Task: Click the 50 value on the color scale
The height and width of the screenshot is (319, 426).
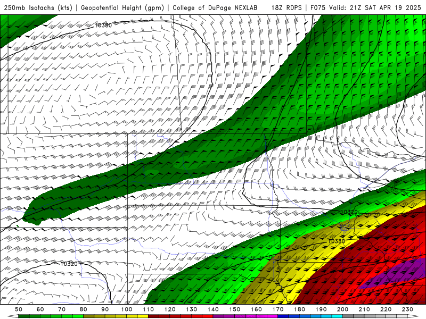Action: pos(19,309)
